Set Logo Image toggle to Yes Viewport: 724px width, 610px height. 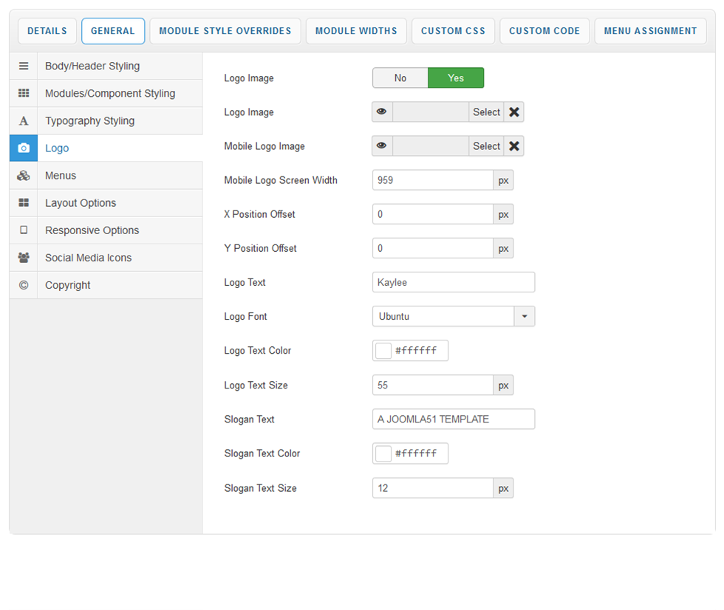click(456, 78)
